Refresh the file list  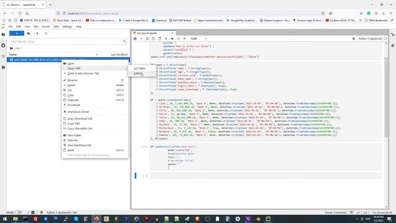(46, 33)
